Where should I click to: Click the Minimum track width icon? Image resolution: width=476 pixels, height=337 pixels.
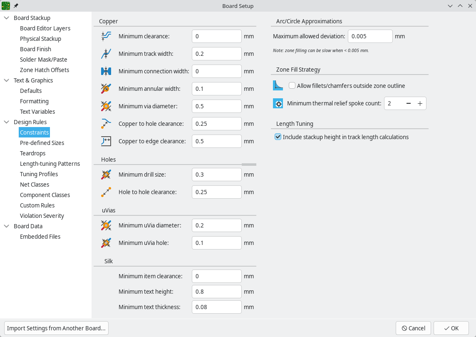(106, 54)
